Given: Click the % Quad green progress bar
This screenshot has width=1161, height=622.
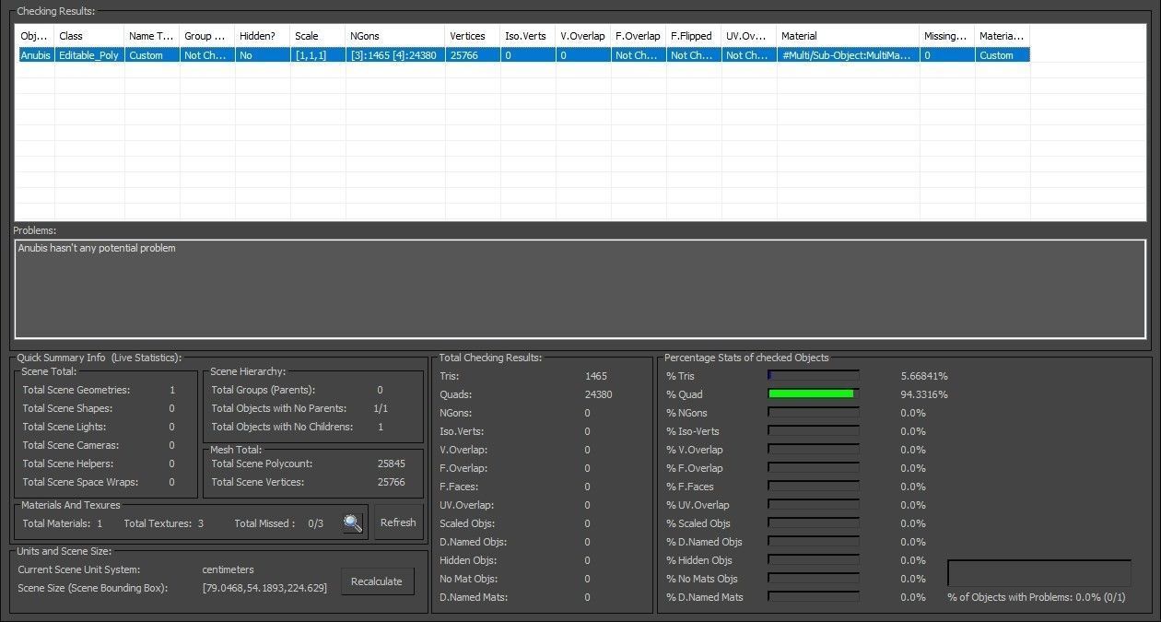Looking at the screenshot, I should tap(814, 394).
